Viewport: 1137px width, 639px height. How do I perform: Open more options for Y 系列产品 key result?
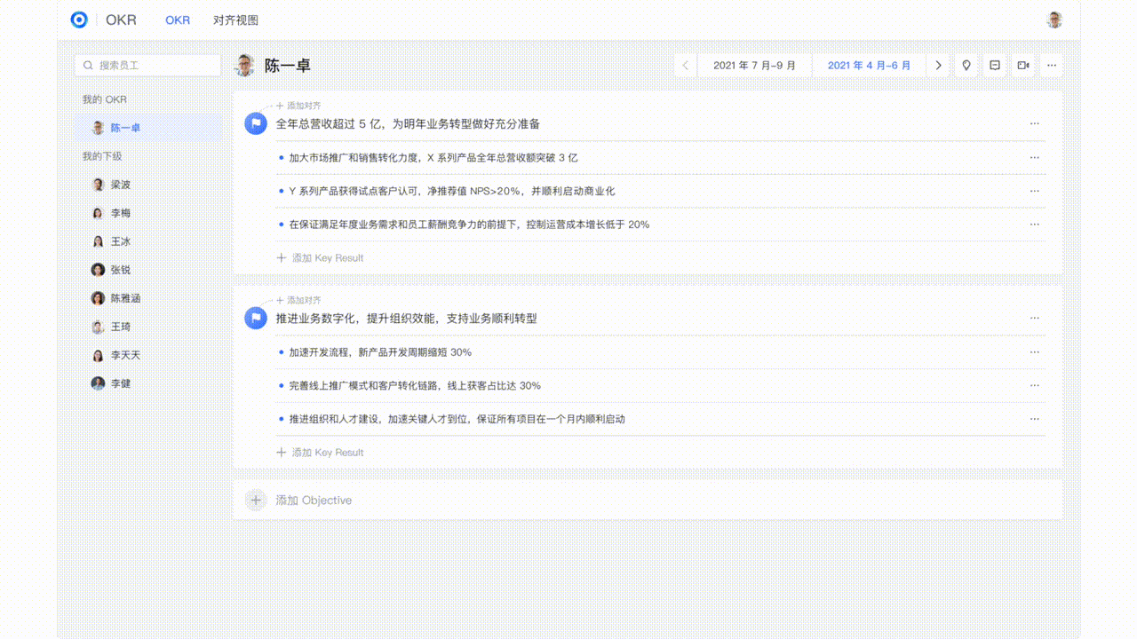pos(1034,191)
